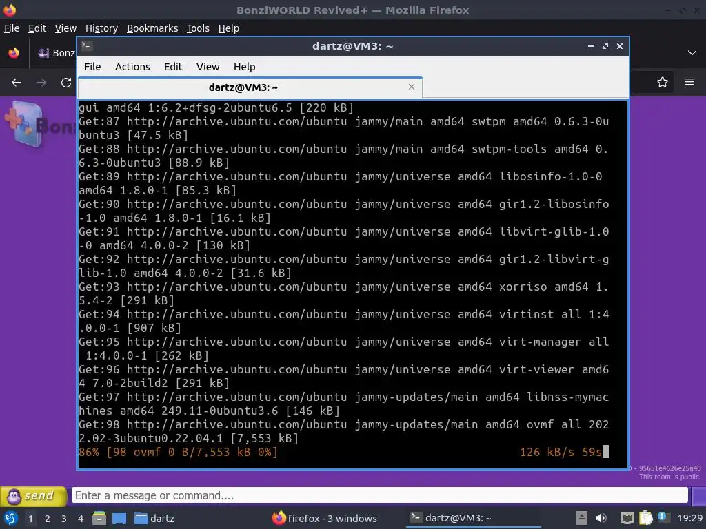
Task: Click the BonziWORLD logo on the page
Action: point(39,125)
